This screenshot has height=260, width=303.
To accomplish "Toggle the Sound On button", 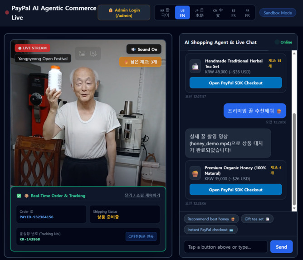I will point(144,49).
